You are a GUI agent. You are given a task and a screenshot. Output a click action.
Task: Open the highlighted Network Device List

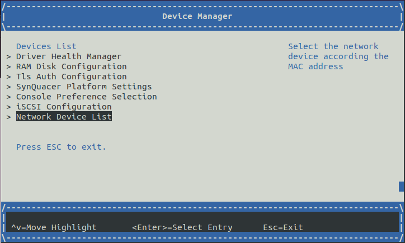click(x=64, y=117)
